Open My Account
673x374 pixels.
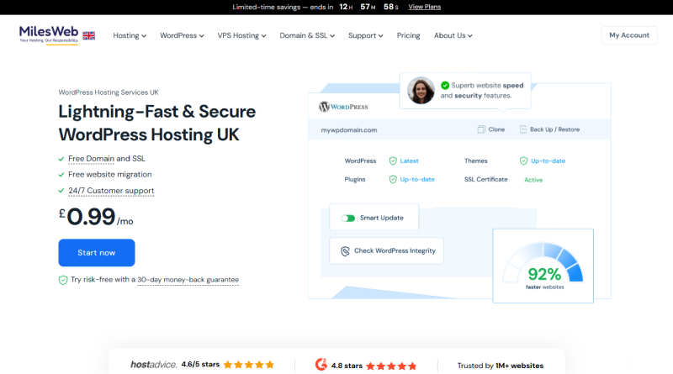click(x=629, y=35)
